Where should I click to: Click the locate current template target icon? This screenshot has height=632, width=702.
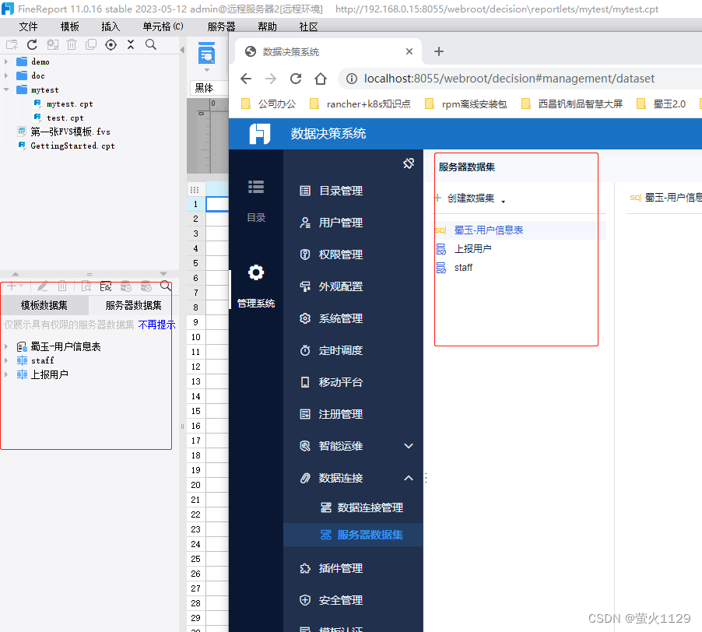point(111,44)
